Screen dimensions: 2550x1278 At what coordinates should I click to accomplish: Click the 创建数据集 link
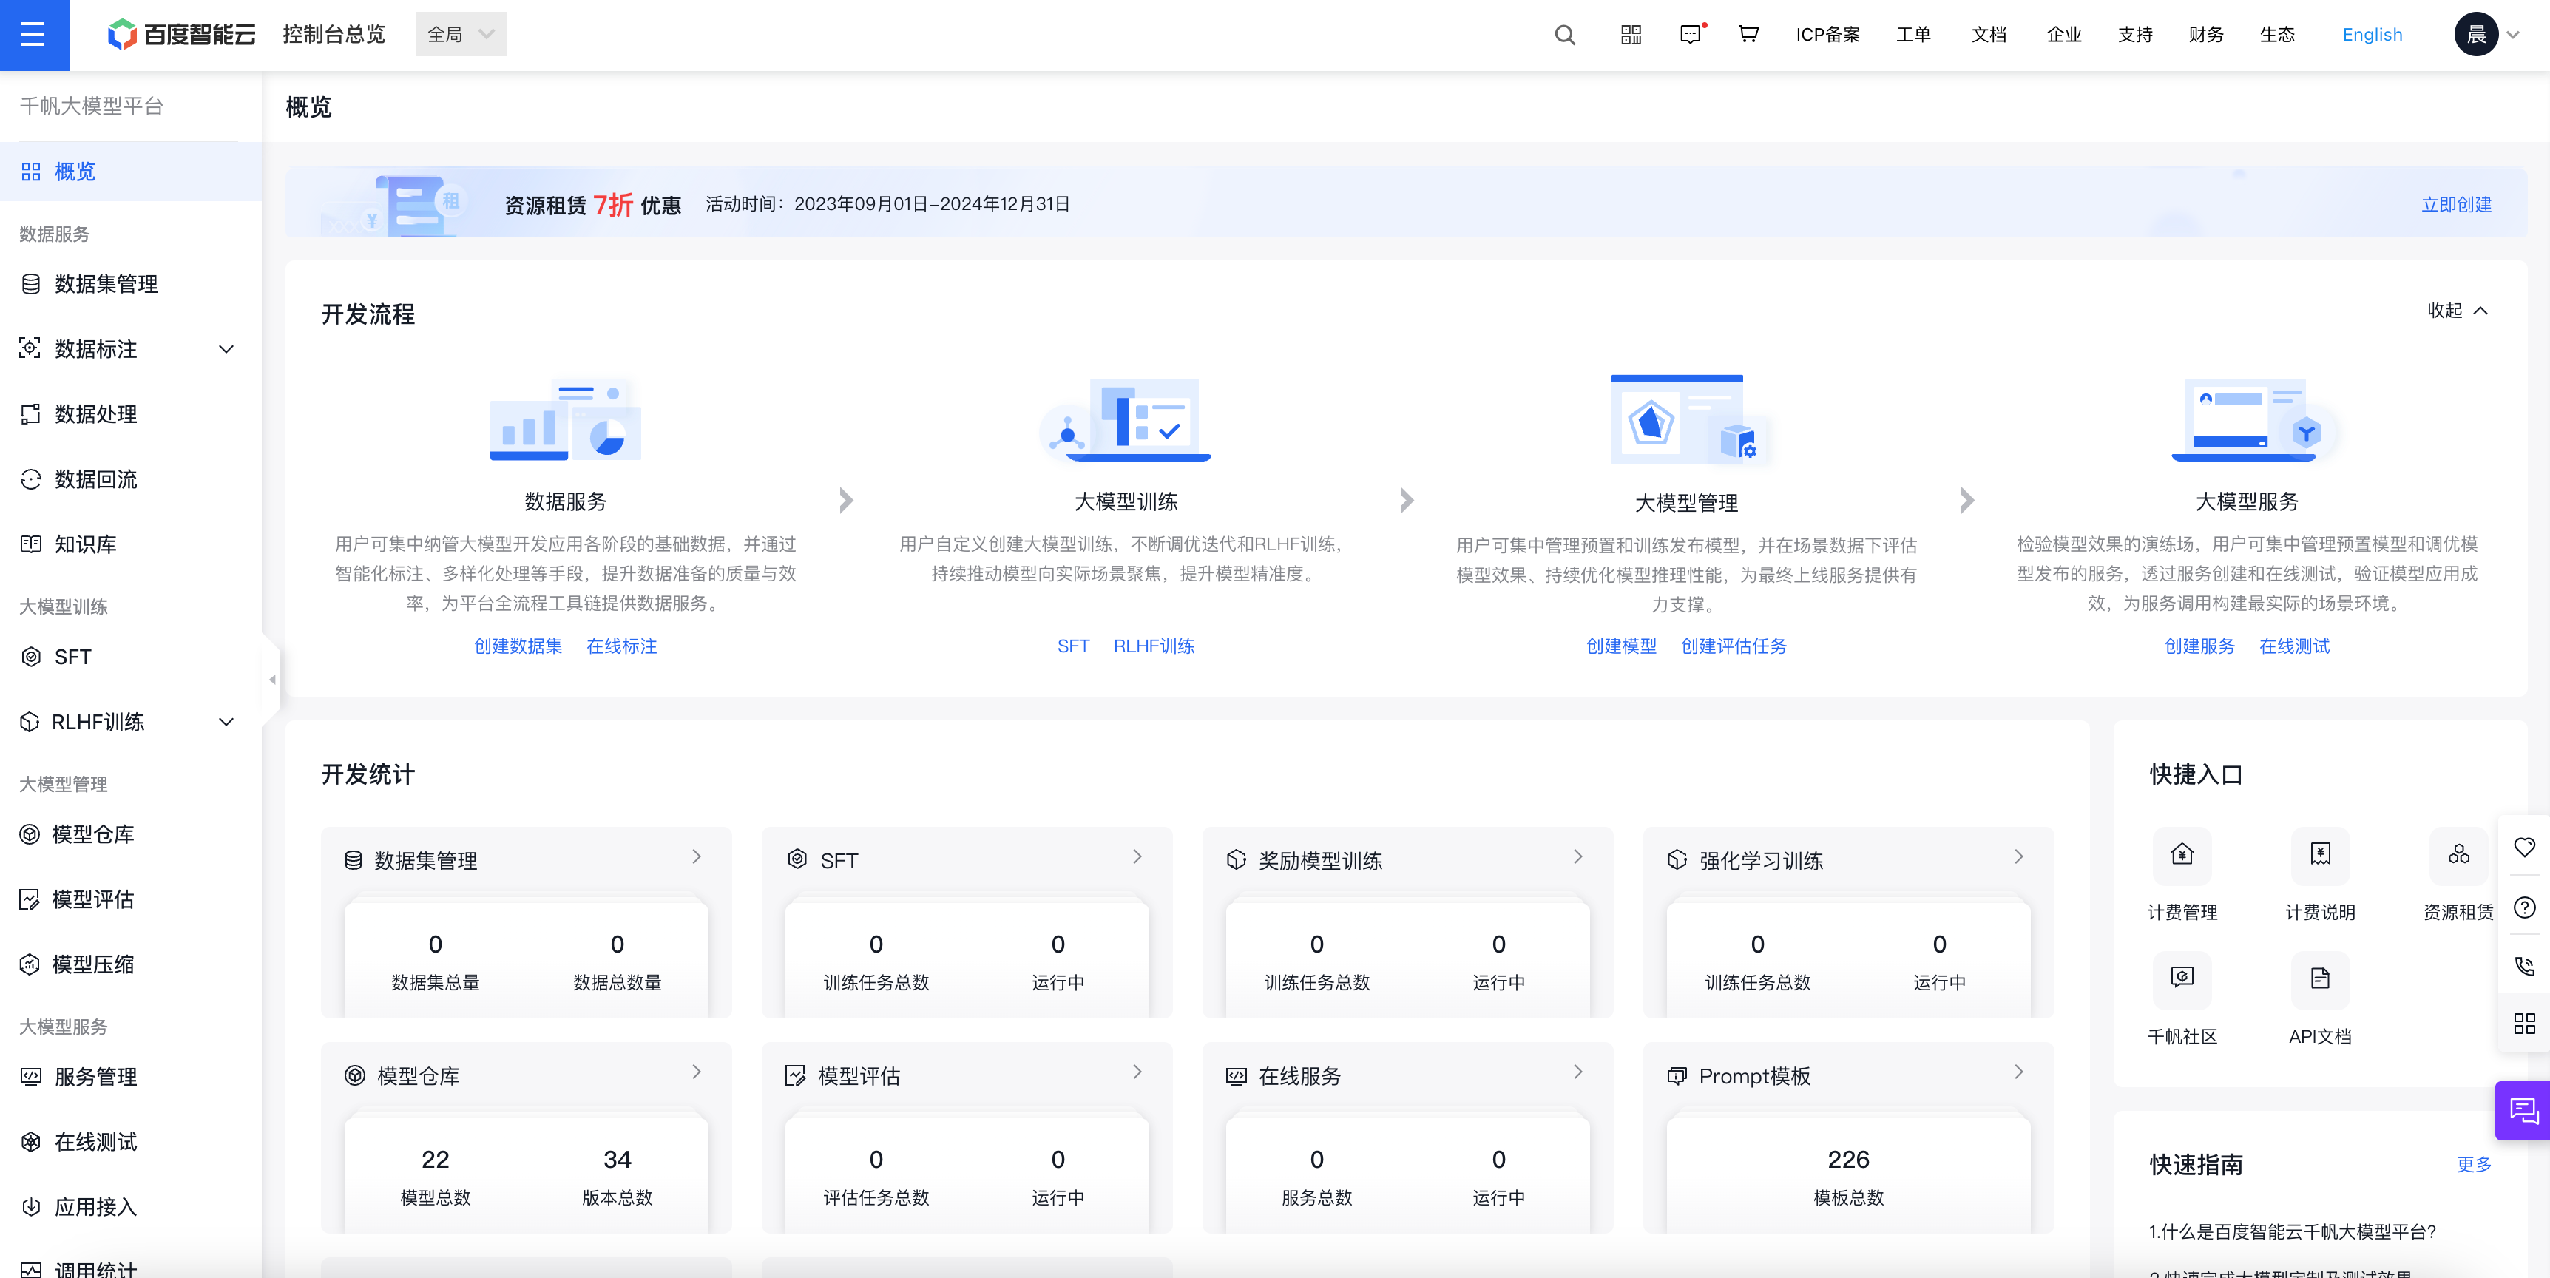coord(518,646)
